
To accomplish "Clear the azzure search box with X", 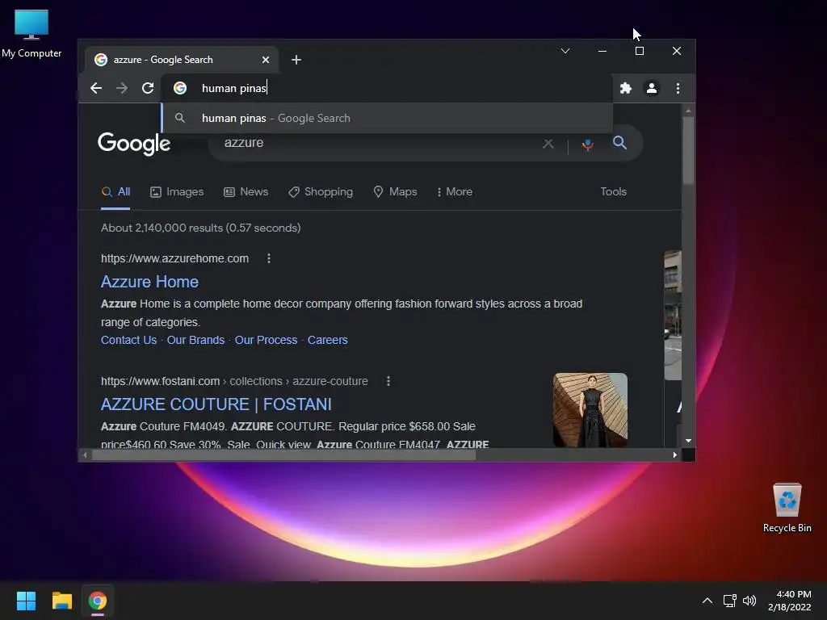I will (x=548, y=144).
